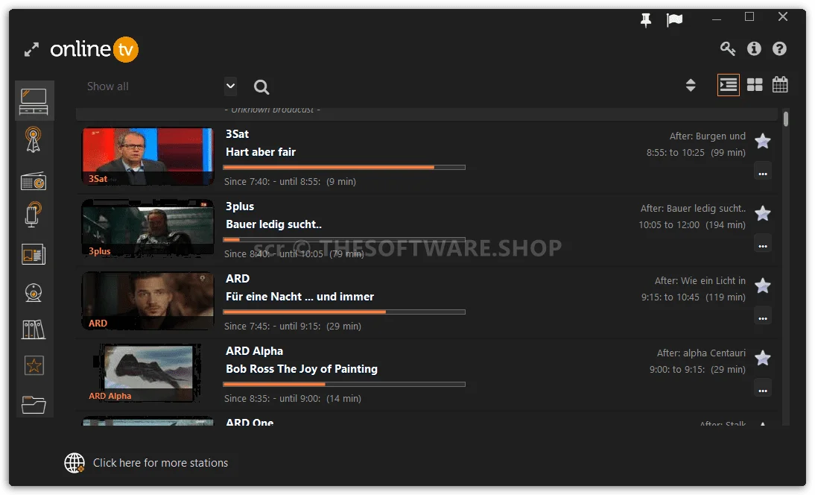
Task: Open the TV stations section in sidebar
Action: pyautogui.click(x=34, y=101)
